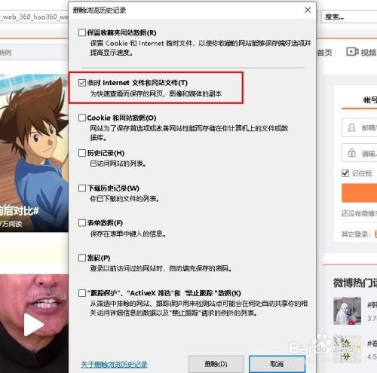Screen dimensions: 377x373
Task: Tick the tracking protection ActiveX checkbox
Action: 82,293
